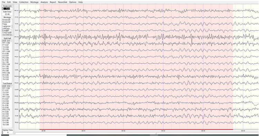Click the 04:43 time marker
Viewport: 259px width, 136px height.
pyautogui.click(x=163, y=131)
